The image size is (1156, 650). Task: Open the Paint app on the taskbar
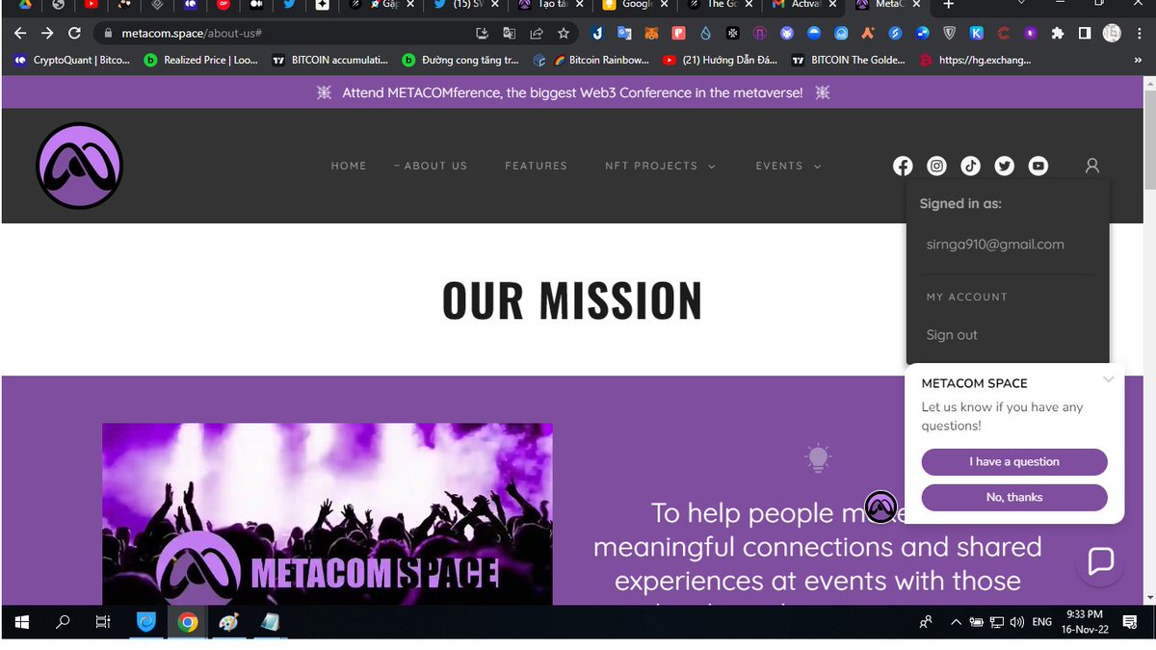pos(228,622)
